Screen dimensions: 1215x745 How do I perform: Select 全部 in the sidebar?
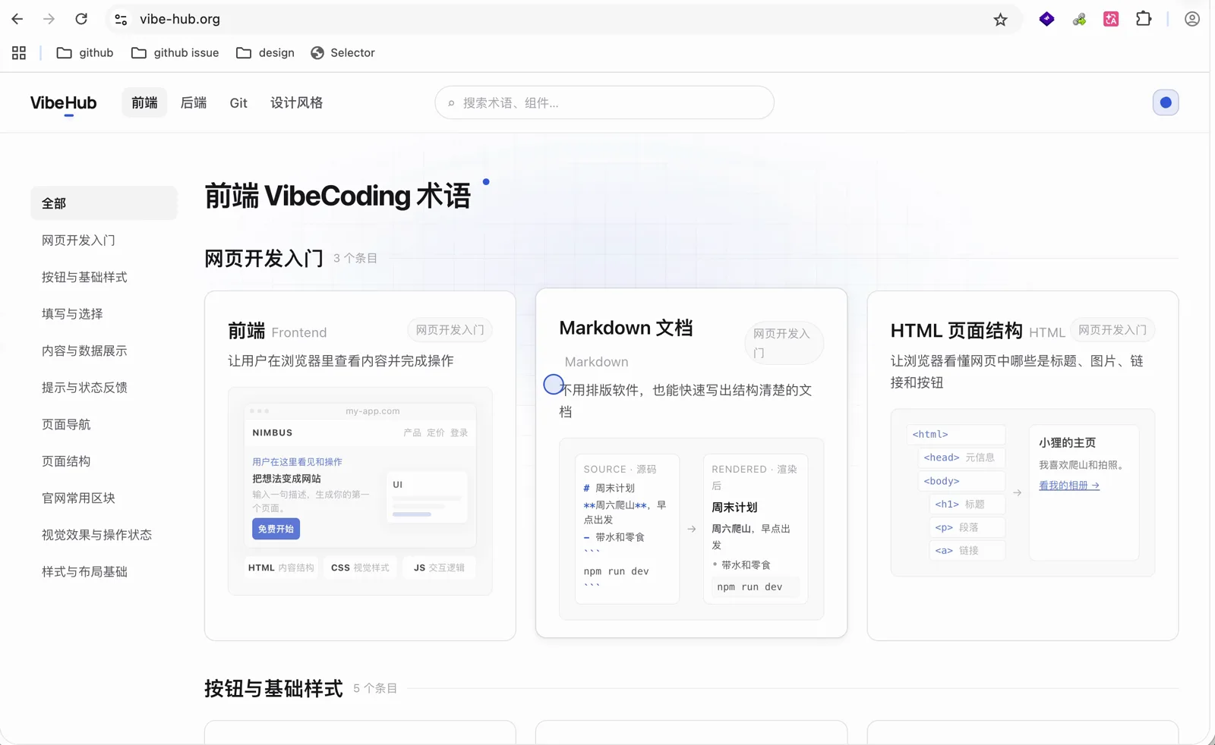point(104,203)
